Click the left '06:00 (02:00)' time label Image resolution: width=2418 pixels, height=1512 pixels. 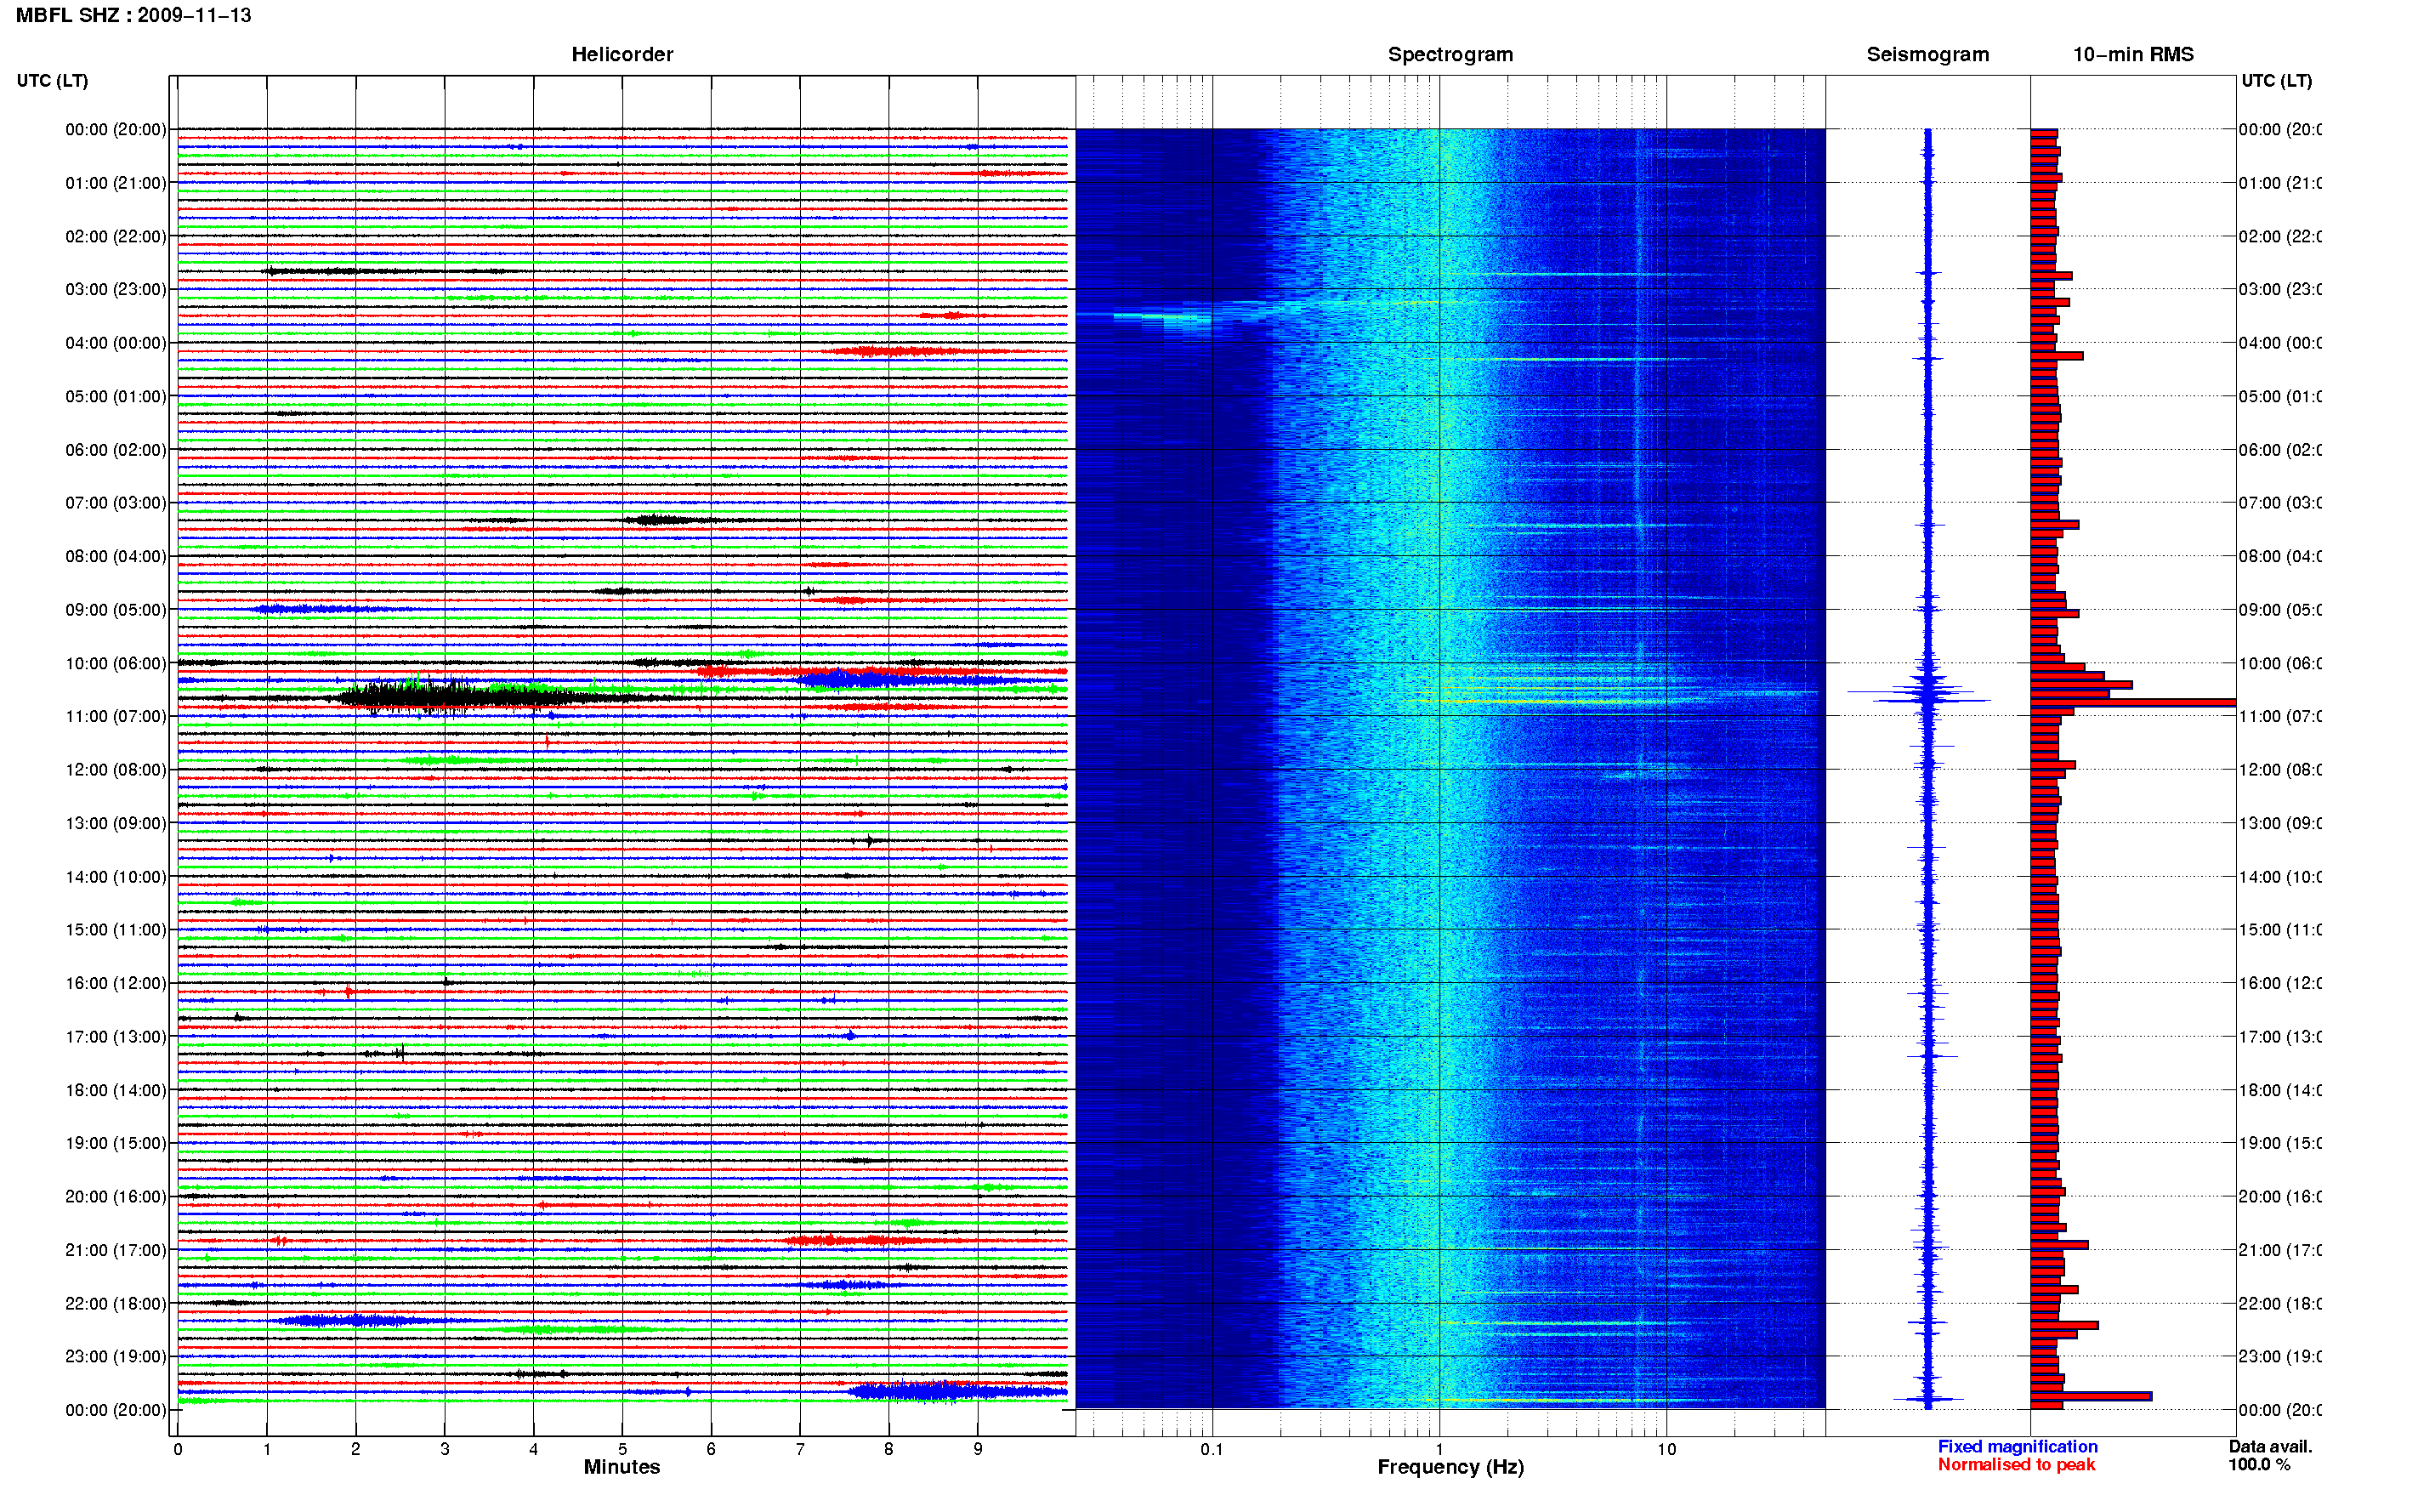click(x=116, y=450)
